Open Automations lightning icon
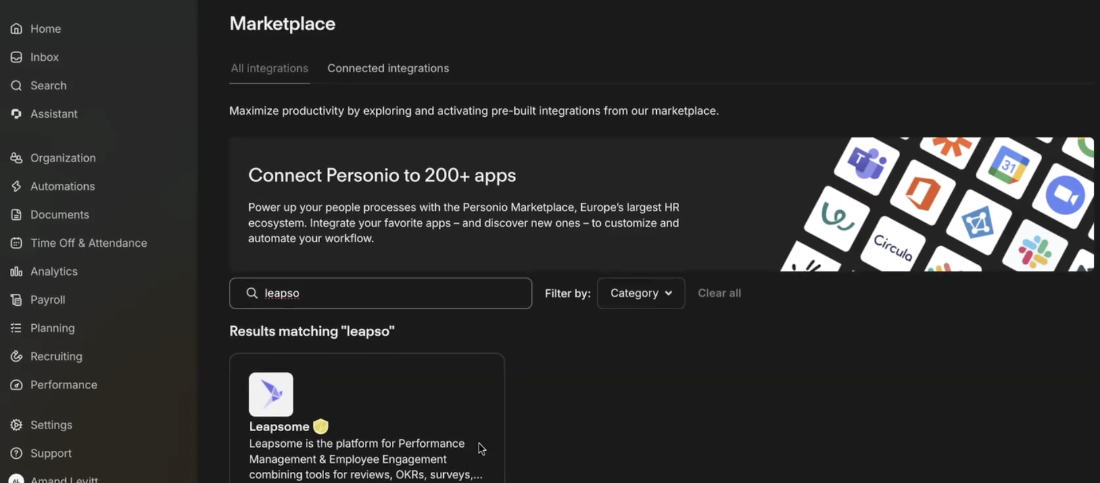The image size is (1100, 483). (x=16, y=186)
